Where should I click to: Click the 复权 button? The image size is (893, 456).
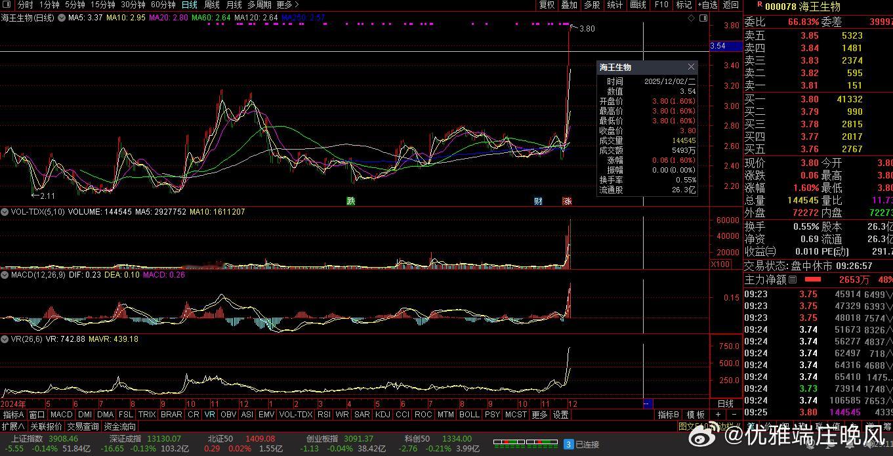coord(547,5)
